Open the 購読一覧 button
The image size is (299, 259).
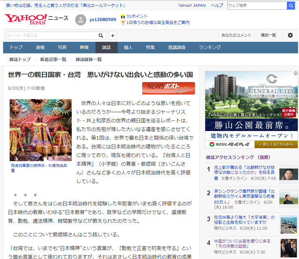pos(269,35)
